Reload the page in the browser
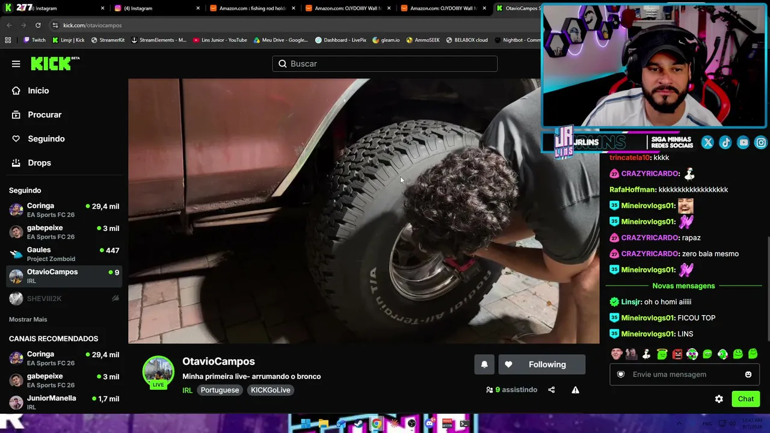This screenshot has height=433, width=770. (38, 25)
